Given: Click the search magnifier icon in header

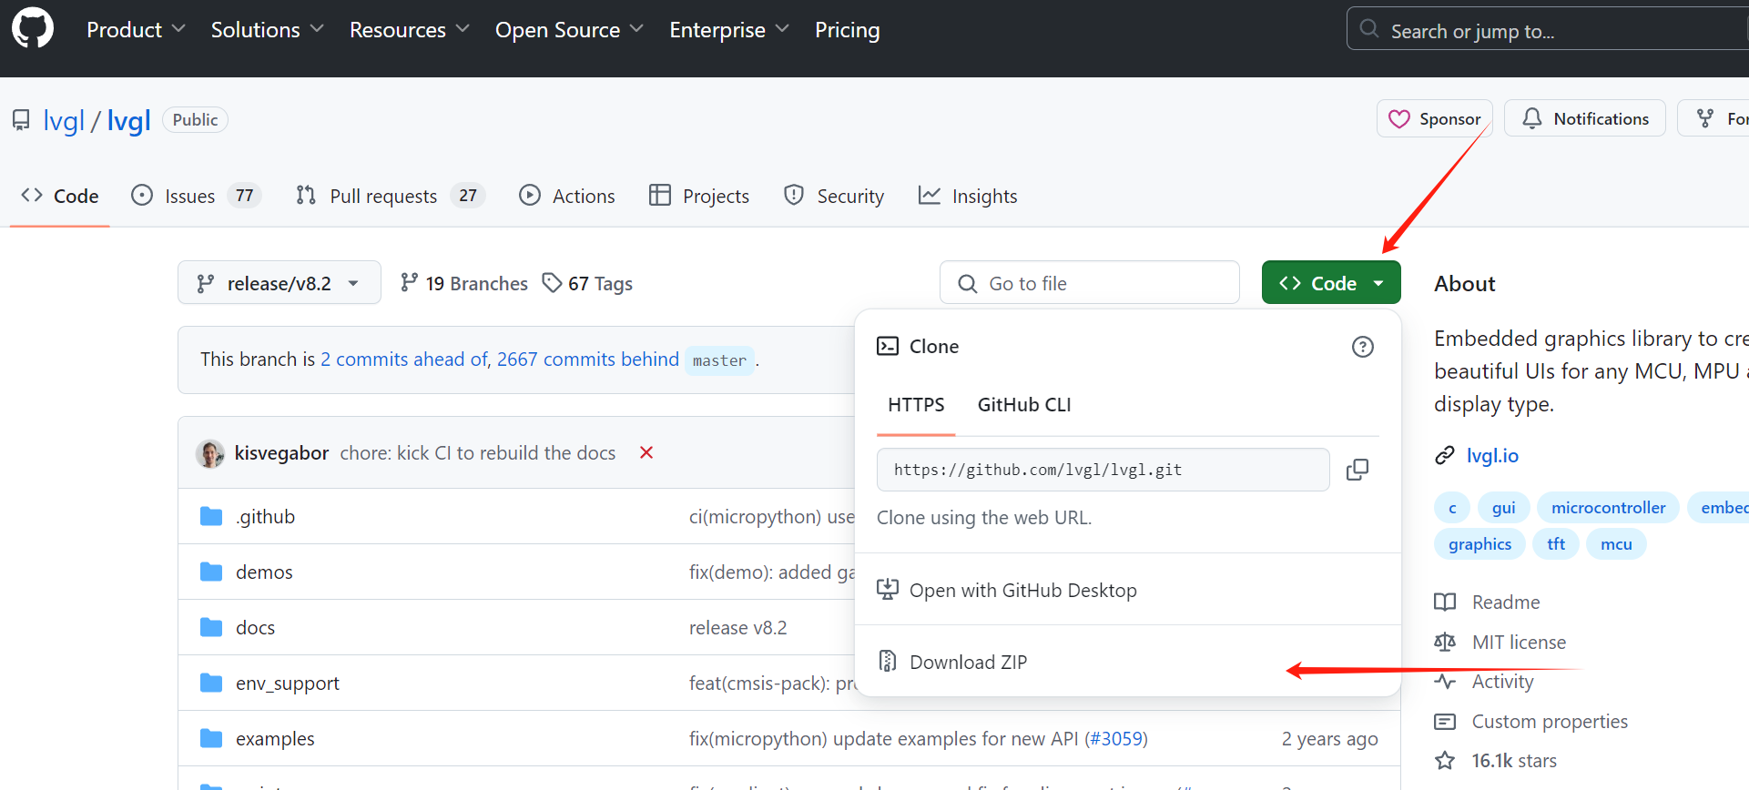Looking at the screenshot, I should point(1369,29).
